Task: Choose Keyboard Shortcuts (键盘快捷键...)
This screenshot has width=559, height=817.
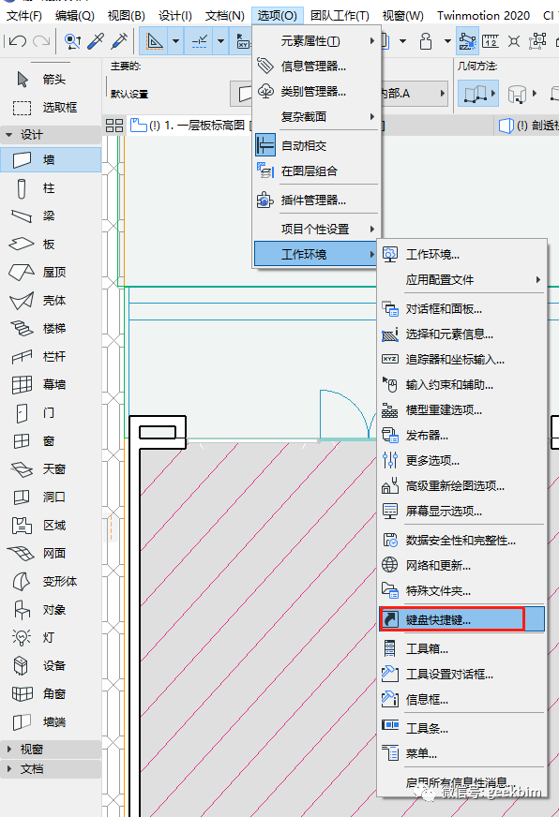Action: pos(462,619)
